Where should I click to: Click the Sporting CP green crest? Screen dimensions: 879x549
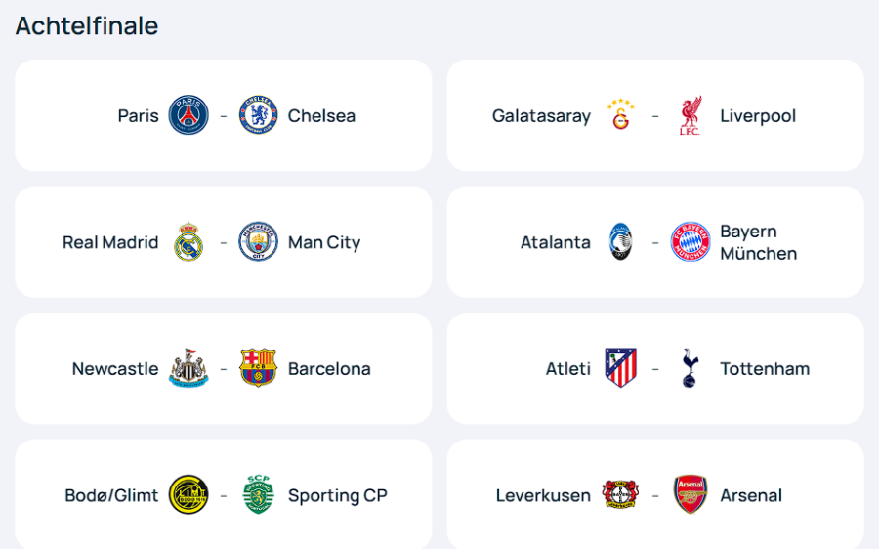(259, 495)
